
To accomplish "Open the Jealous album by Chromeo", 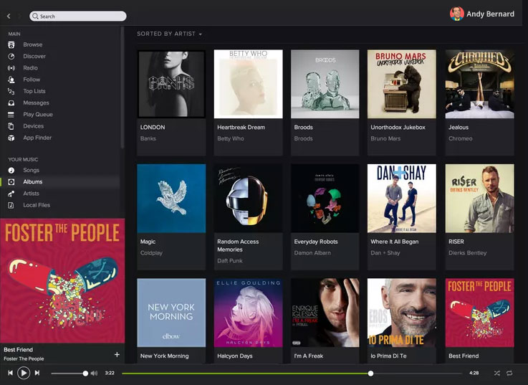I will click(x=479, y=84).
